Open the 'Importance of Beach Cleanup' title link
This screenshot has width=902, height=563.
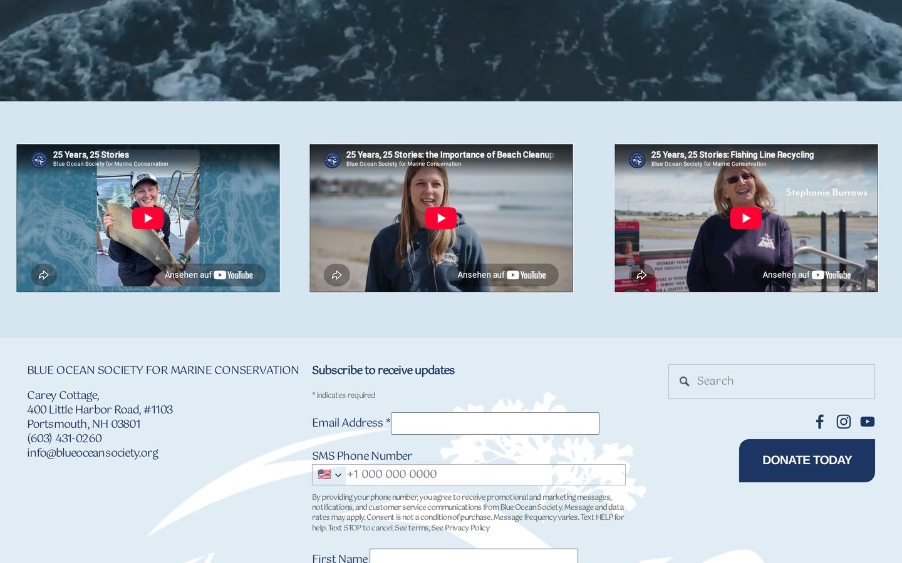click(x=450, y=155)
